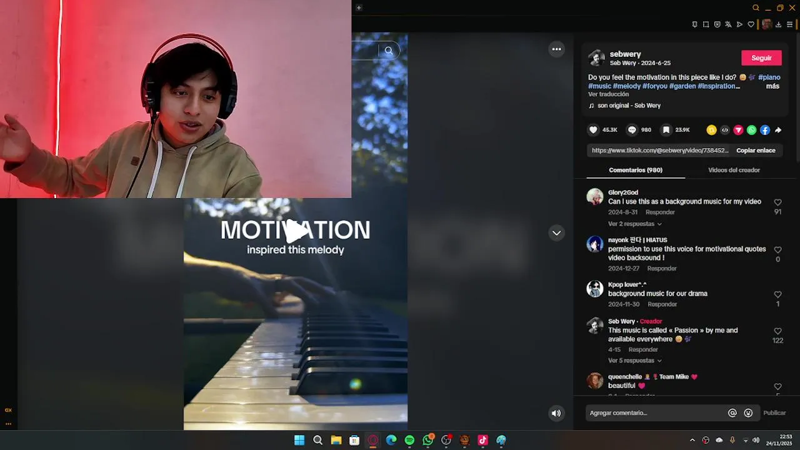The height and width of the screenshot is (450, 800).
Task: Click the yellow repost icon
Action: tap(711, 130)
